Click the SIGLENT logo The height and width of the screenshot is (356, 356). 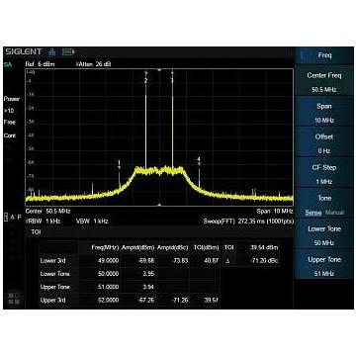pyautogui.click(x=24, y=51)
